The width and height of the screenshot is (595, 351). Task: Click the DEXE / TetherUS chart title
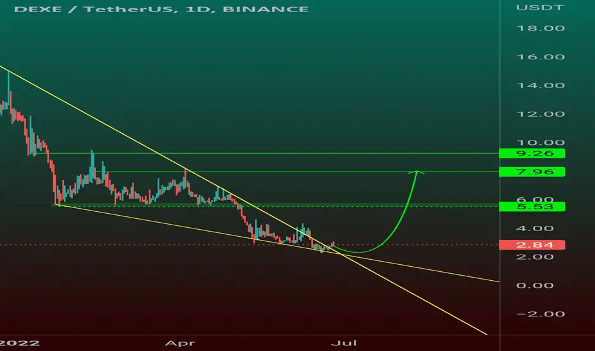pyautogui.click(x=162, y=9)
